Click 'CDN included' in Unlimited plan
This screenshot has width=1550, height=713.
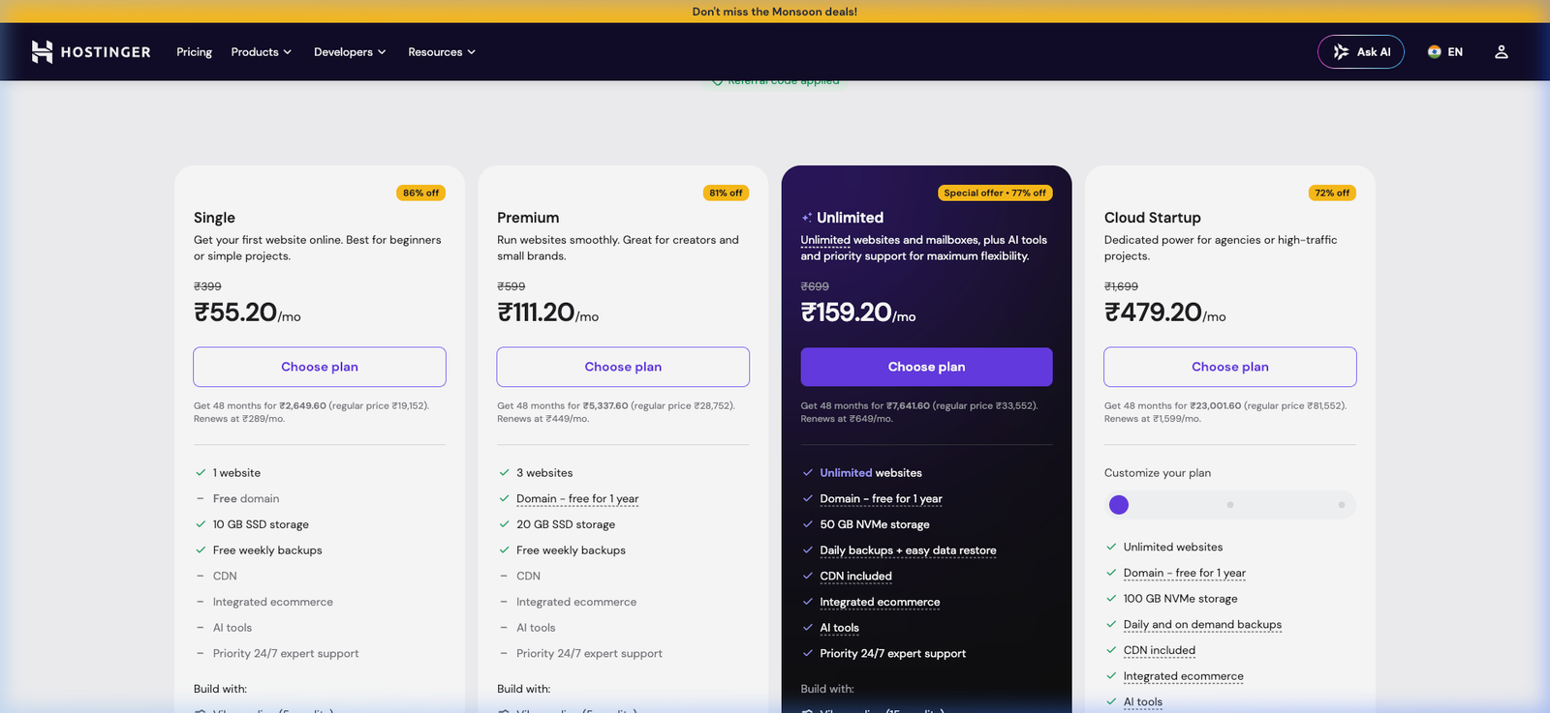(855, 577)
